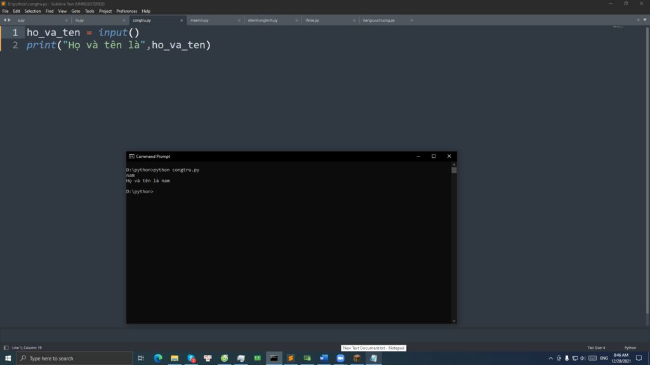Click the Command Prompt scrollbar thumb
The image size is (650, 365).
click(454, 170)
